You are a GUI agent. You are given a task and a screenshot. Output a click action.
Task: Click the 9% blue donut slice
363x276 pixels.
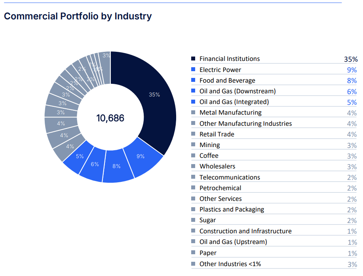(x=141, y=157)
